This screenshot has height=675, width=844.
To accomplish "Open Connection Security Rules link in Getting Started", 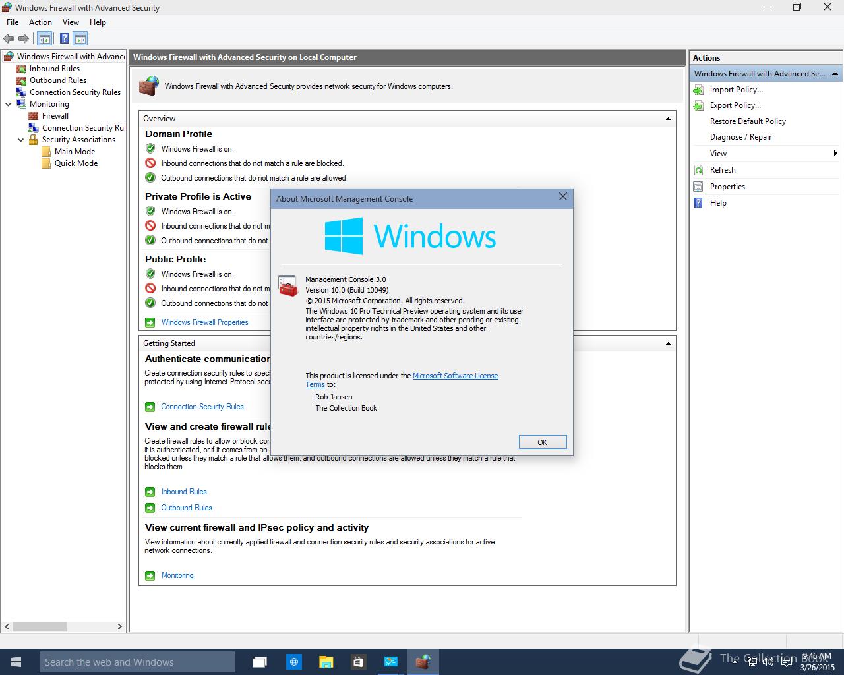I will pos(202,407).
